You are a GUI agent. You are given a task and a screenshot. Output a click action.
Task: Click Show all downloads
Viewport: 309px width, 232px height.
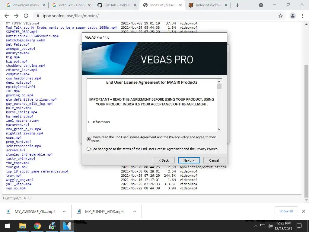(286, 211)
